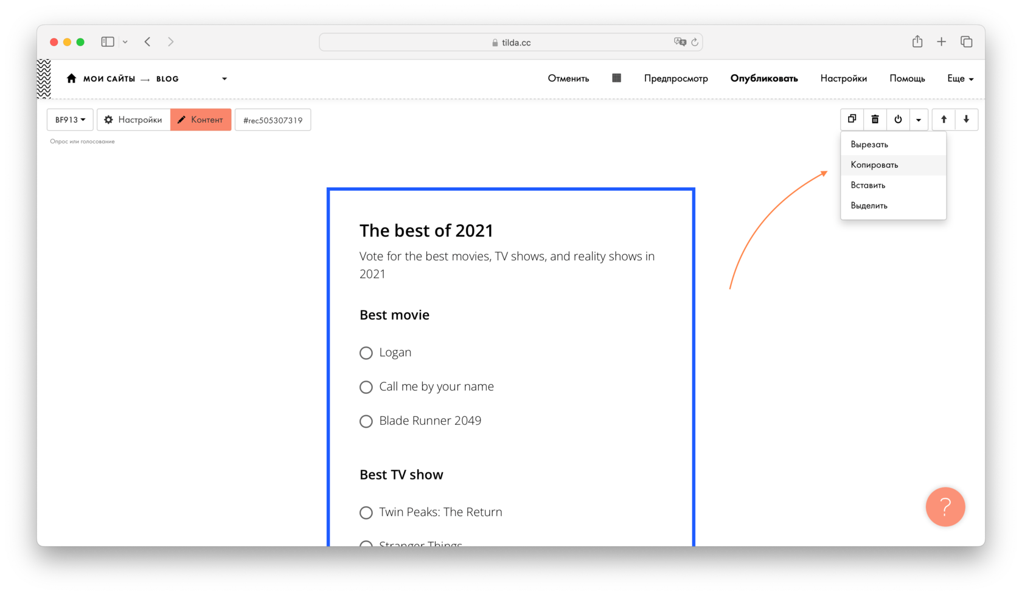Select Call me by your name option
Screen dimensions: 1022x595
point(366,387)
